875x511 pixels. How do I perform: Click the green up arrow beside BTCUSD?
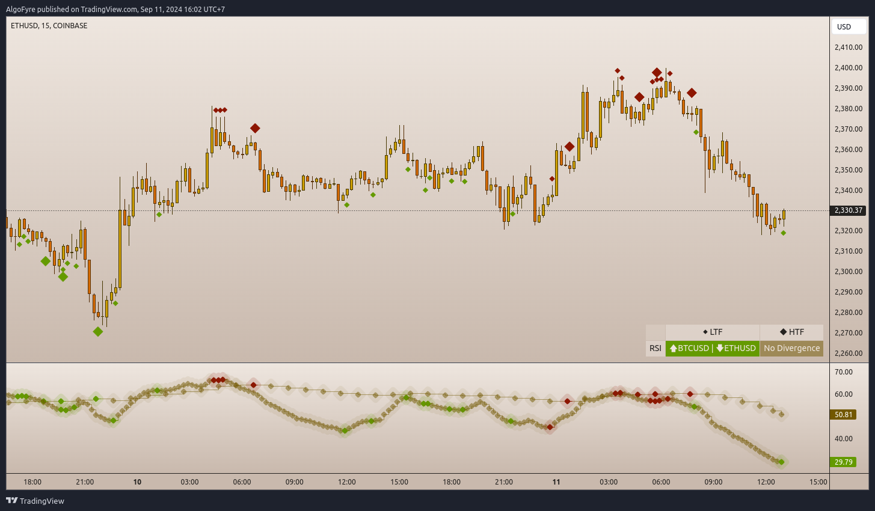[x=673, y=348]
